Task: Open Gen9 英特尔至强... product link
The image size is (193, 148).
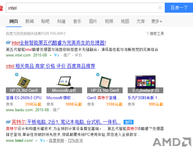Action: pyautogui.click(x=104, y=98)
